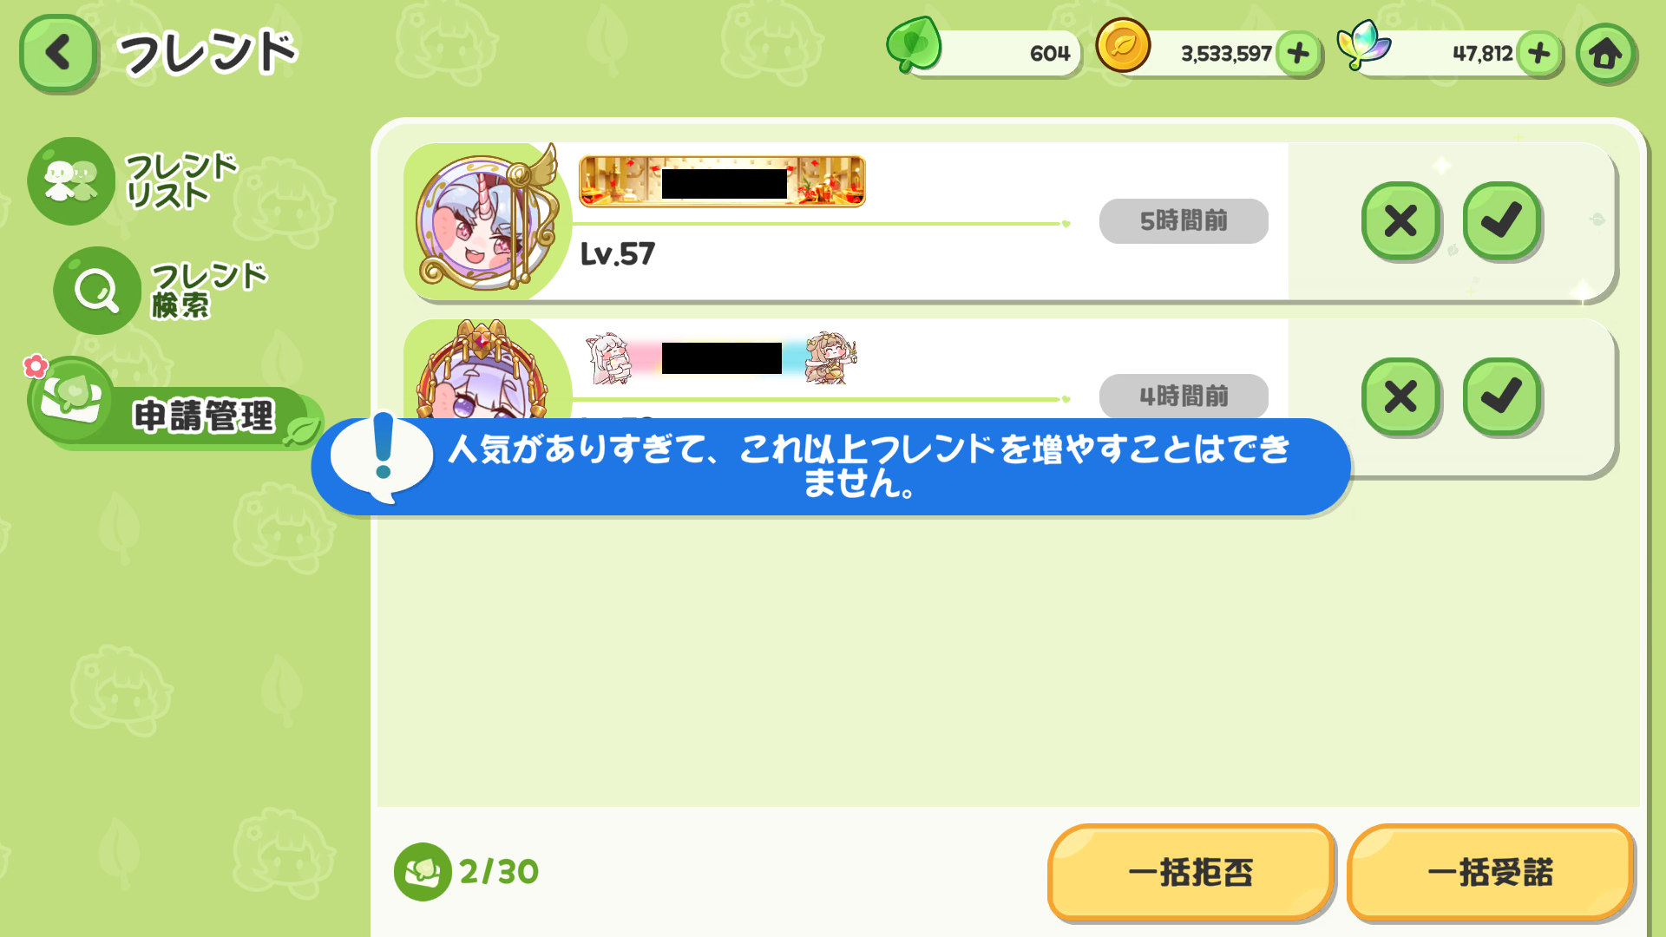
Task: Tap the 2/30 request counter icon
Action: [423, 872]
